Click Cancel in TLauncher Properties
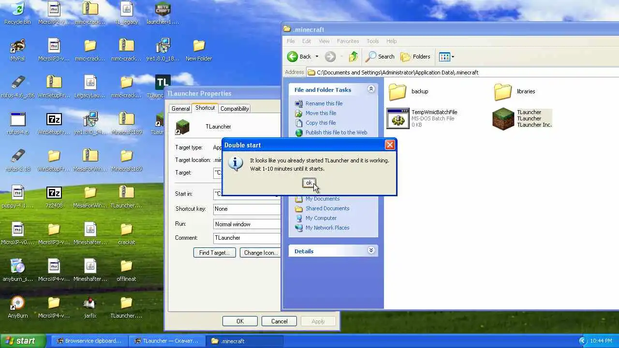The height and width of the screenshot is (348, 619). coord(279,321)
